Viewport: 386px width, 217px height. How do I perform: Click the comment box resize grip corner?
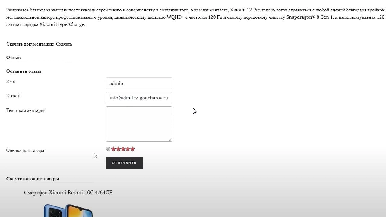pyautogui.click(x=170, y=140)
